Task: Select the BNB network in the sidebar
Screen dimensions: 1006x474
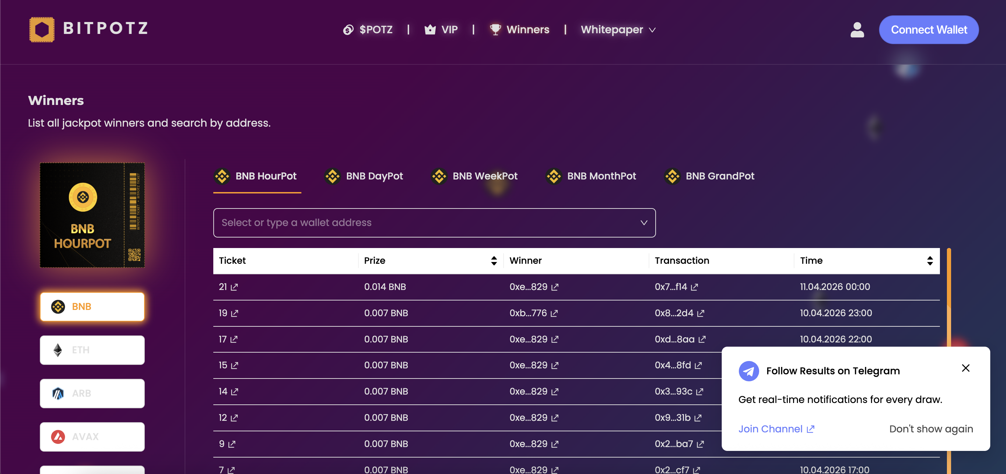Action: 92,306
